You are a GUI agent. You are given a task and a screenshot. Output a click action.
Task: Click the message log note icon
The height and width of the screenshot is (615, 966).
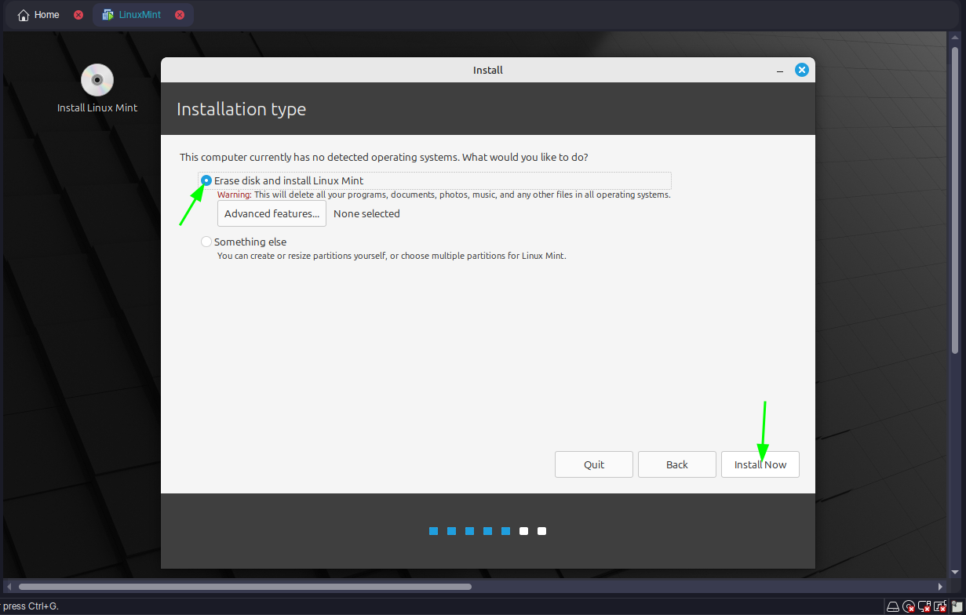tap(957, 606)
